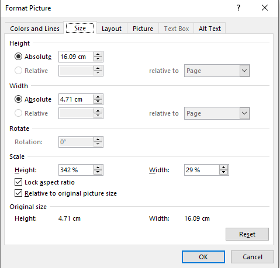Decrease scale width with down arrow
The image size is (280, 268).
coord(223,172)
